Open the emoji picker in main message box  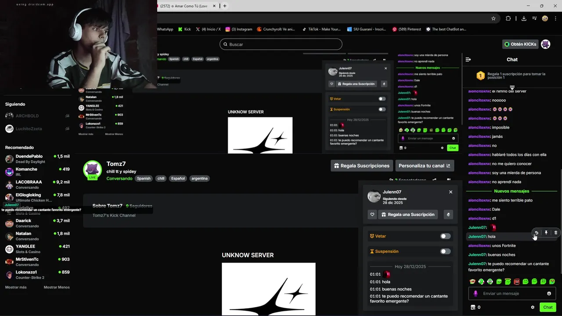[549, 294]
